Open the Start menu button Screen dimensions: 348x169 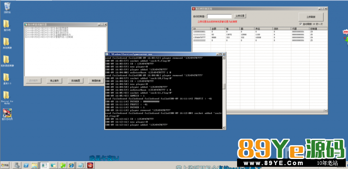(x=5, y=165)
